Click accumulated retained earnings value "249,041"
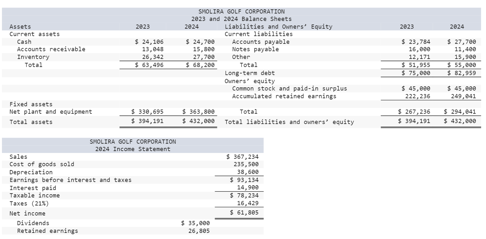Image resolution: width=486 pixels, height=239 pixels. 463,96
